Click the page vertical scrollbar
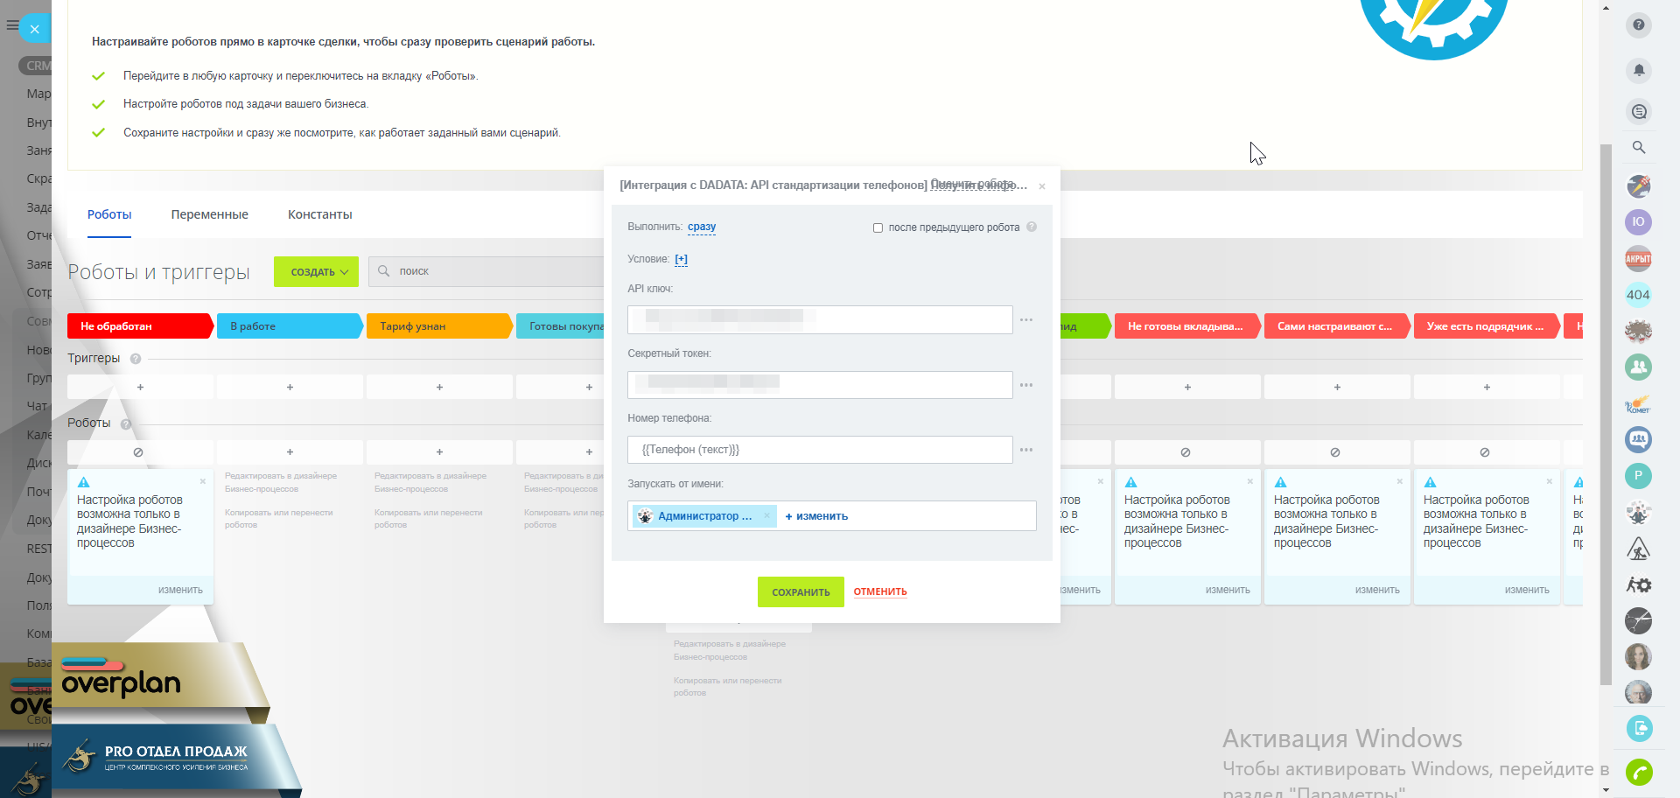1680x798 pixels. click(x=1606, y=415)
